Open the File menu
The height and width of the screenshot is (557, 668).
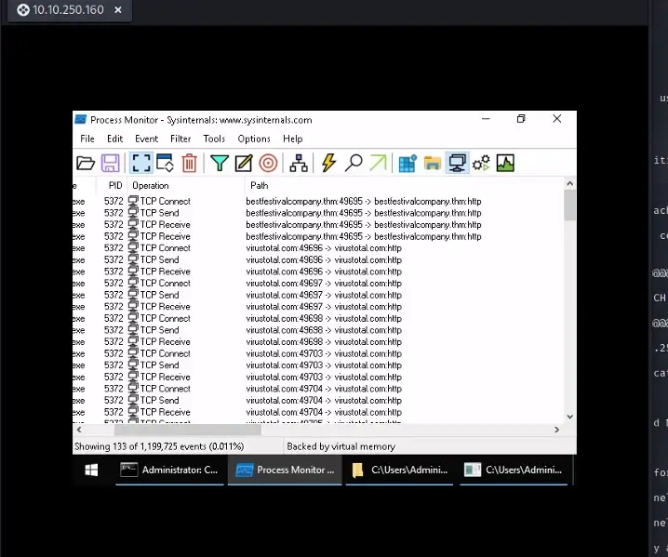point(87,139)
